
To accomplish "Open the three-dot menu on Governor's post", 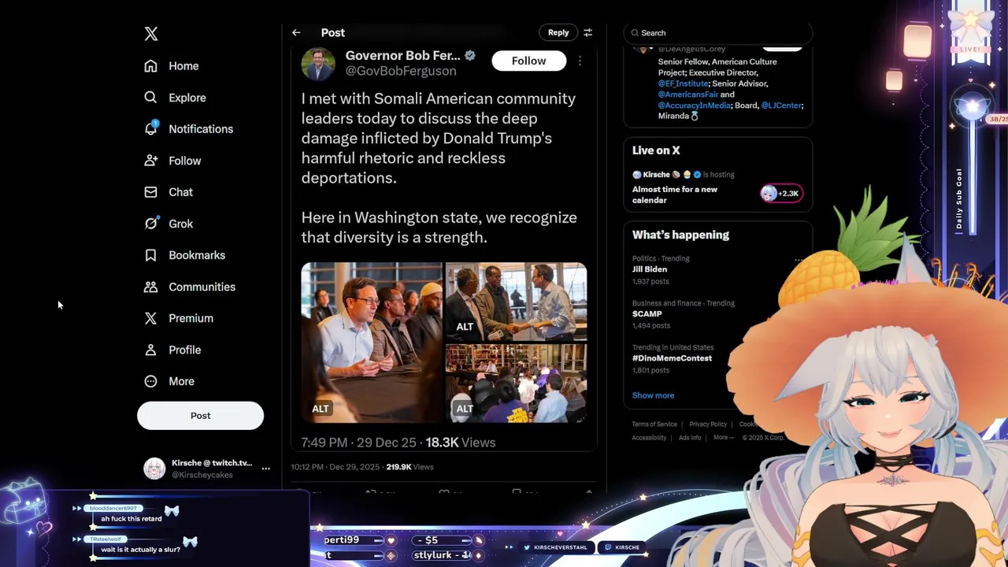I will [580, 61].
